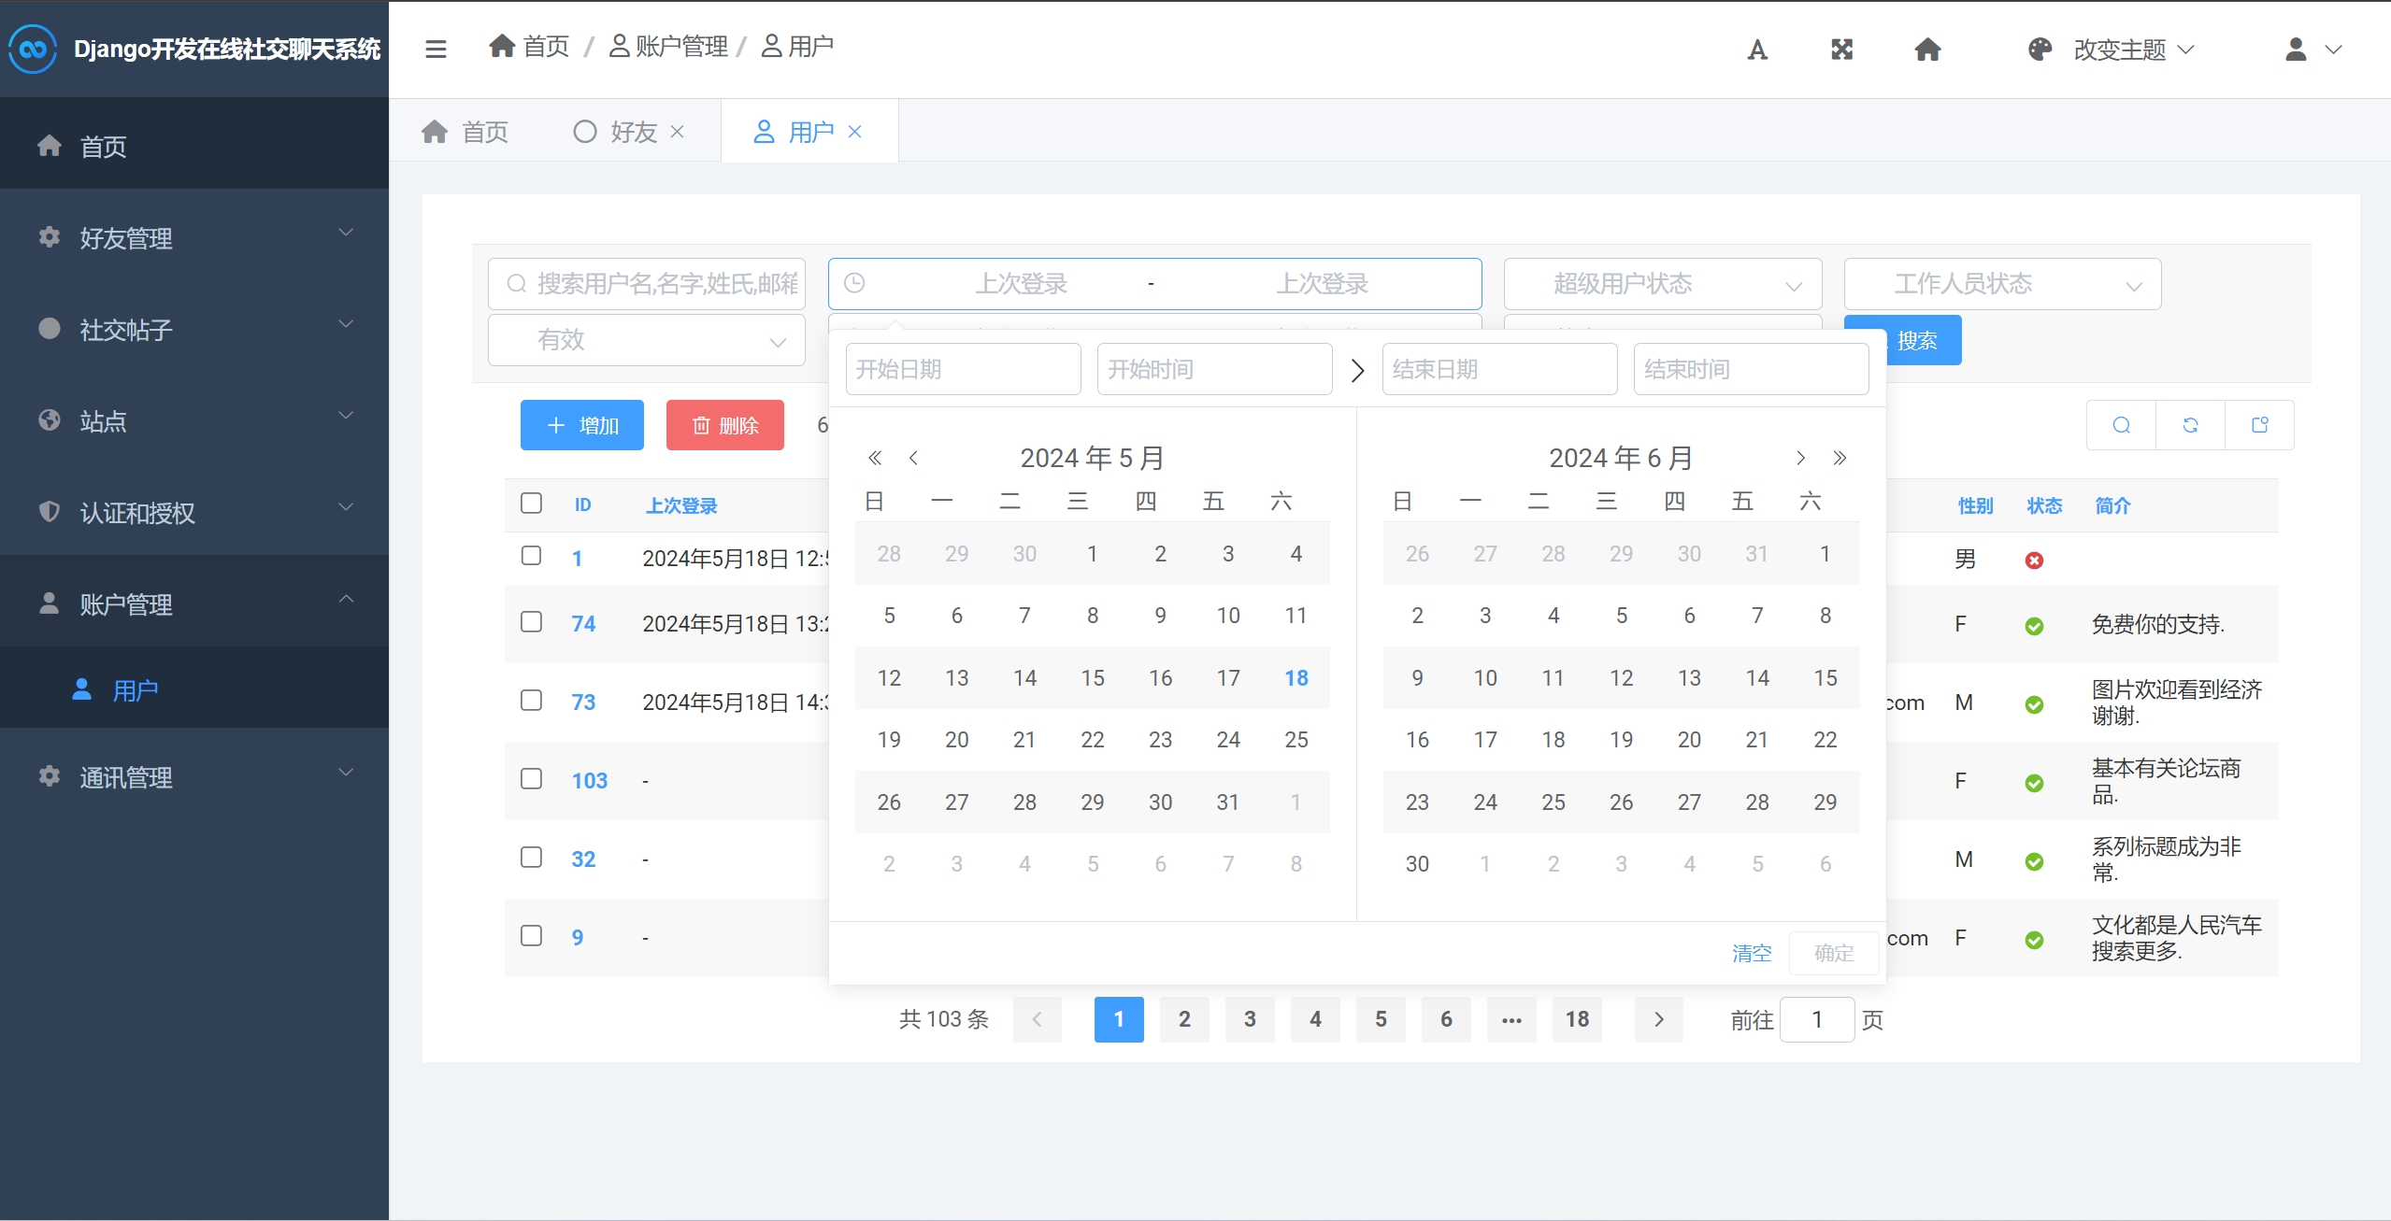This screenshot has width=2391, height=1221.
Task: Click the 删除 delete button
Action: (x=725, y=425)
